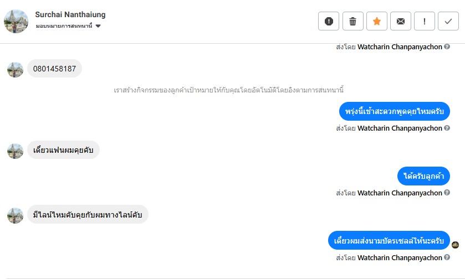This screenshot has width=465, height=279.
Task: Click the message "เดี๋ยวแฟนผมคุยคับ"
Action: click(x=63, y=150)
